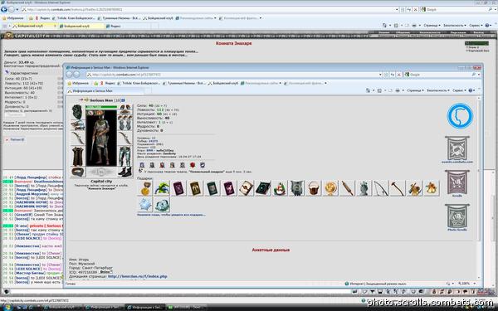Open Сервис menu in Serious Man window
Screen dimensions: 498x311
click(x=459, y=90)
